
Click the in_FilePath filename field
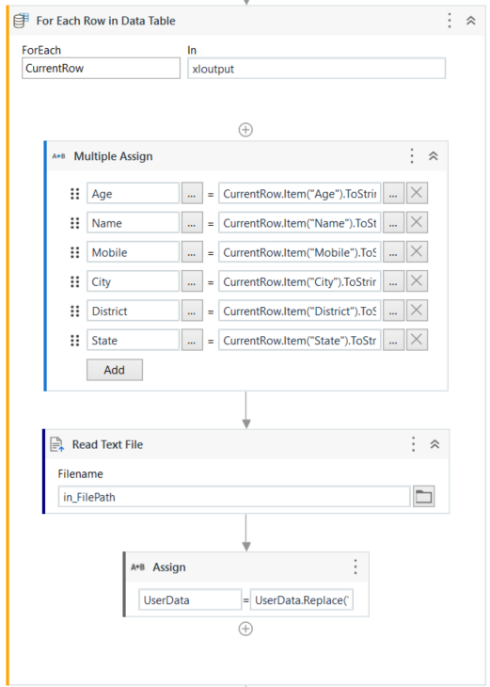[234, 496]
